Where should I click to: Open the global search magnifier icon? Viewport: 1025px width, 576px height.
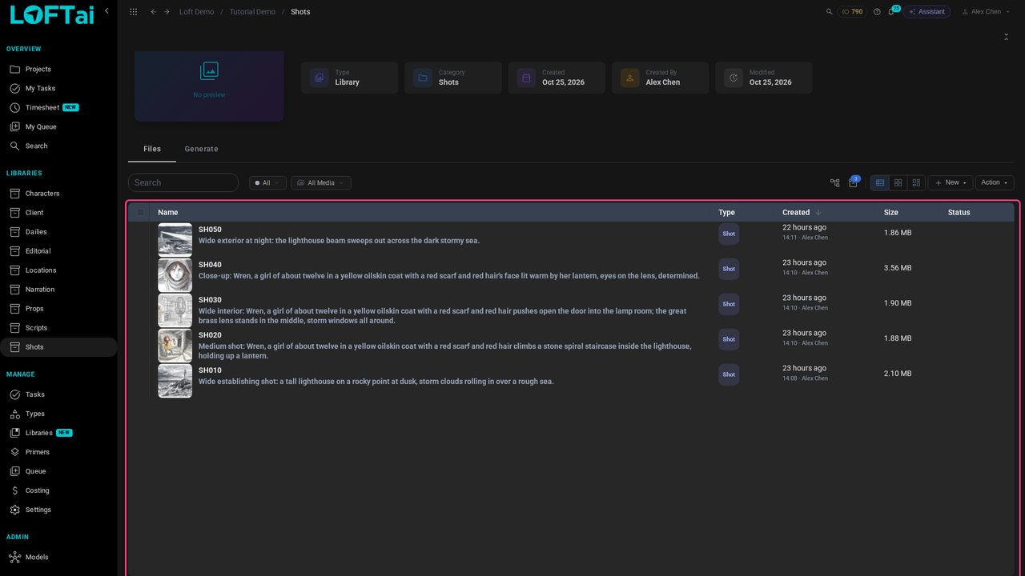click(829, 12)
